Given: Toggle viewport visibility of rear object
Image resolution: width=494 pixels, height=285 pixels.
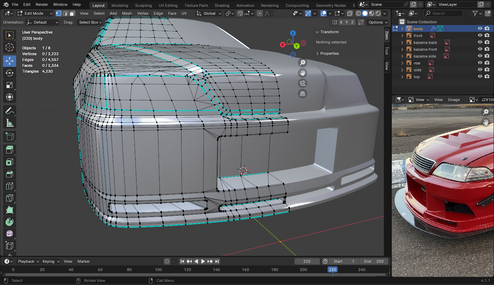Looking at the screenshot, I should [480, 63].
